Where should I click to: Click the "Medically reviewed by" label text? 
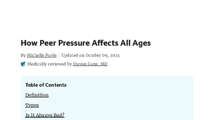click(x=50, y=64)
